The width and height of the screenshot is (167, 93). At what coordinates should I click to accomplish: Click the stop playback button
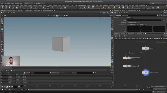coord(7,87)
